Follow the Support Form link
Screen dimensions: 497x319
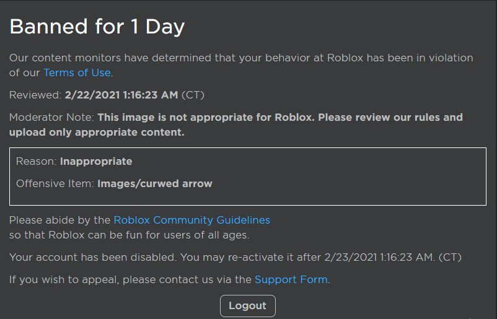[x=291, y=279]
